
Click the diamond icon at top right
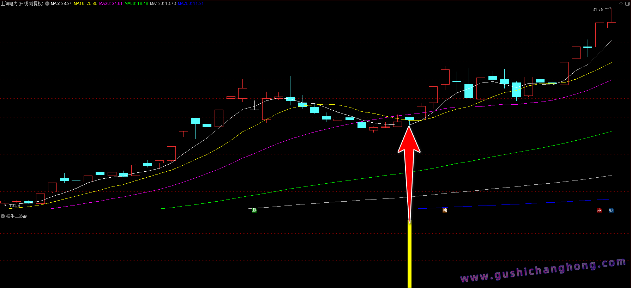[x=621, y=4]
